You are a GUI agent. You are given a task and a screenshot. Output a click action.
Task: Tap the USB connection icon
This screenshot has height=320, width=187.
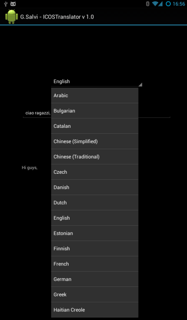coord(6,4)
